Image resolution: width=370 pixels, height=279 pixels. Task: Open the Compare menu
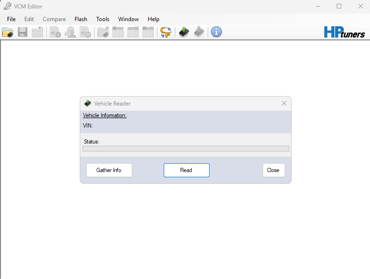click(54, 19)
